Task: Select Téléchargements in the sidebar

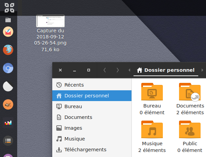Action: pos(85,150)
